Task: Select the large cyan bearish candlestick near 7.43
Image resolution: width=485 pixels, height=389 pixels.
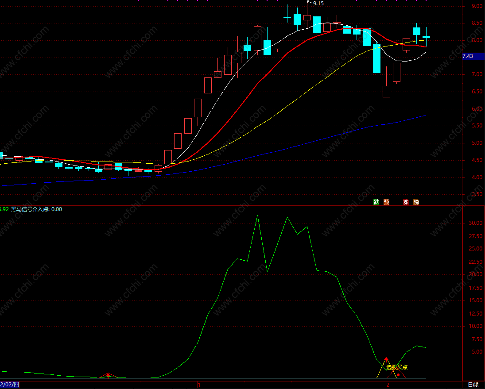Action: click(376, 59)
